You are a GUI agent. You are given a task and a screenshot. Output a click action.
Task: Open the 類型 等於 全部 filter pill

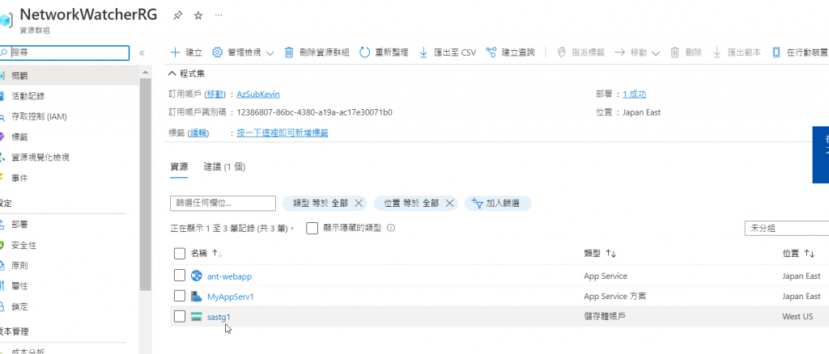coord(321,203)
